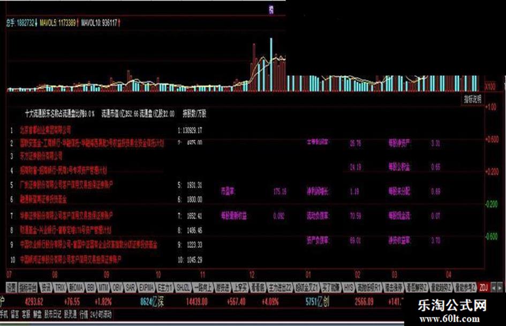Click the P/E ratio value 175.16
The image size is (506, 326).
(280, 192)
